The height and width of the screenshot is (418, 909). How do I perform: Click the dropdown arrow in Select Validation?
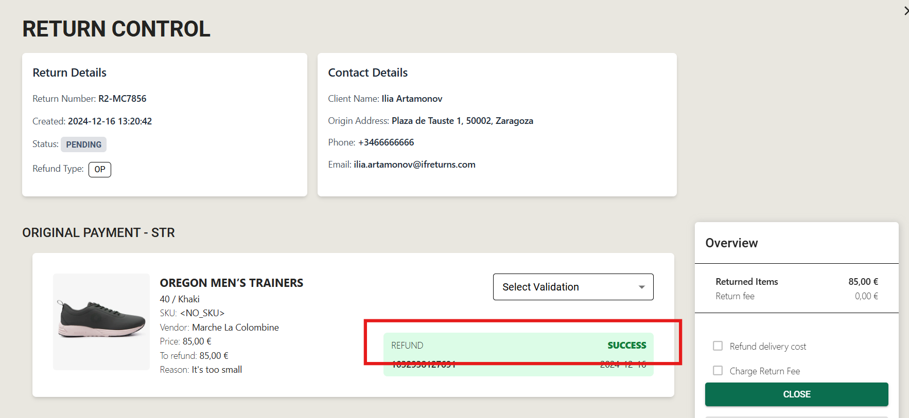click(x=641, y=287)
